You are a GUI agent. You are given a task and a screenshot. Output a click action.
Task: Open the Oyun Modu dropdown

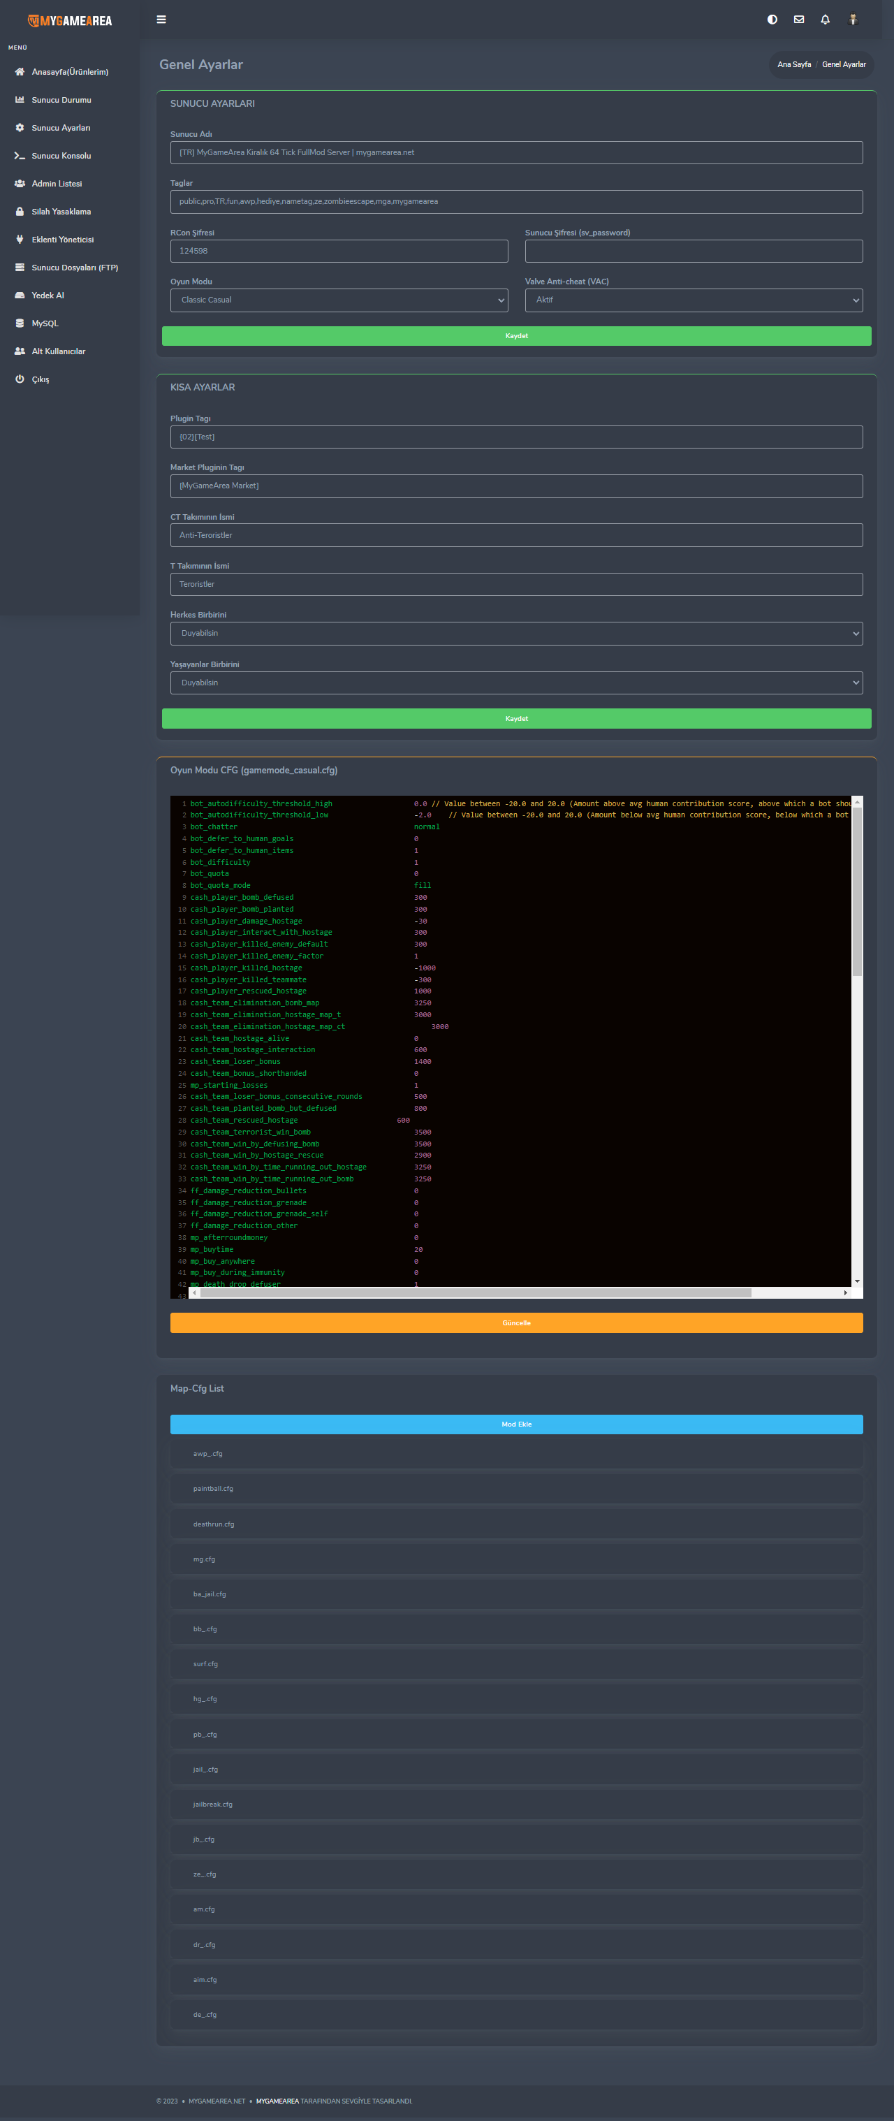(338, 300)
